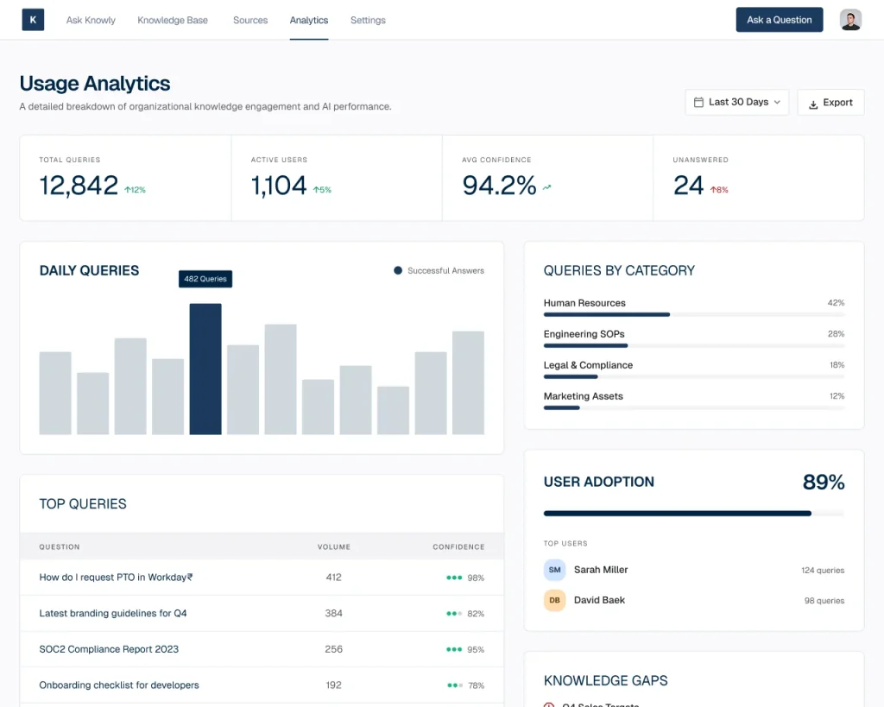Open the user profile avatar
The width and height of the screenshot is (884, 707).
coord(850,20)
